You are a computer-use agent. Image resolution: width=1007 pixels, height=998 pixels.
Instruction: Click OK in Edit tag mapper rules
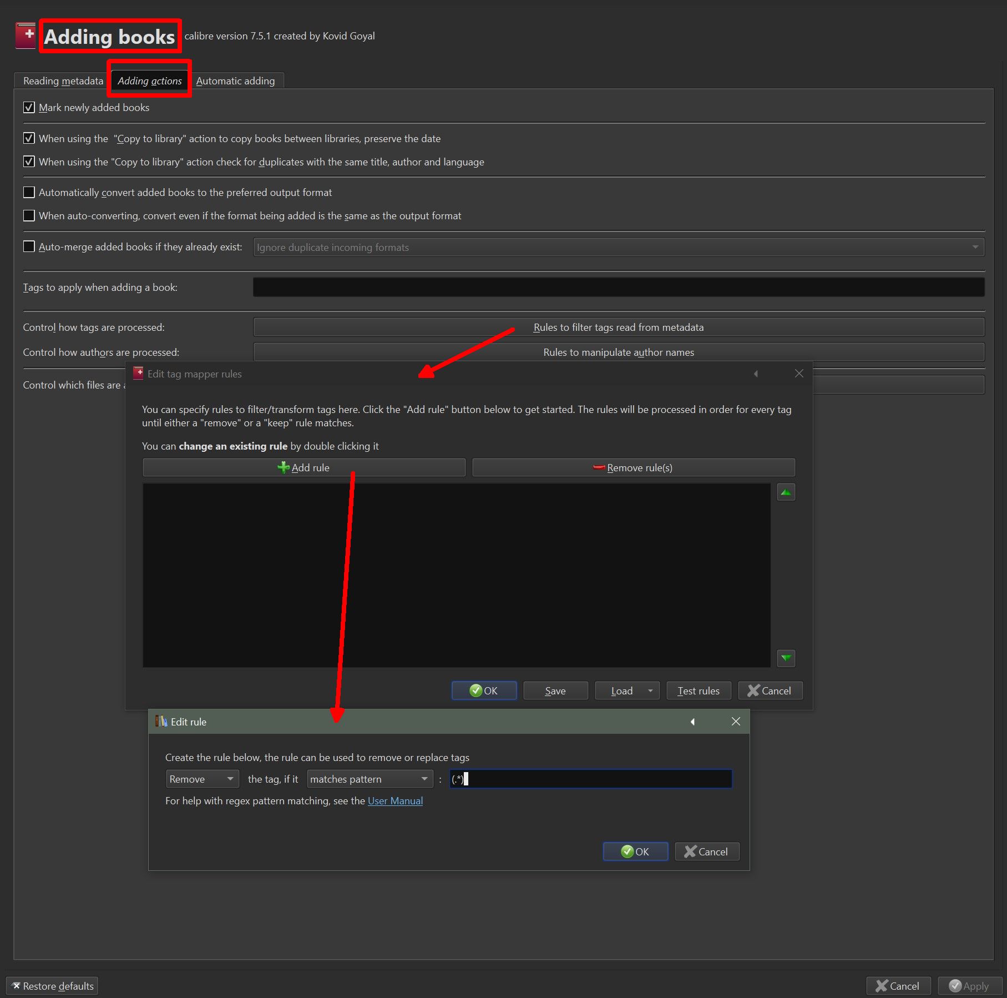tap(484, 690)
